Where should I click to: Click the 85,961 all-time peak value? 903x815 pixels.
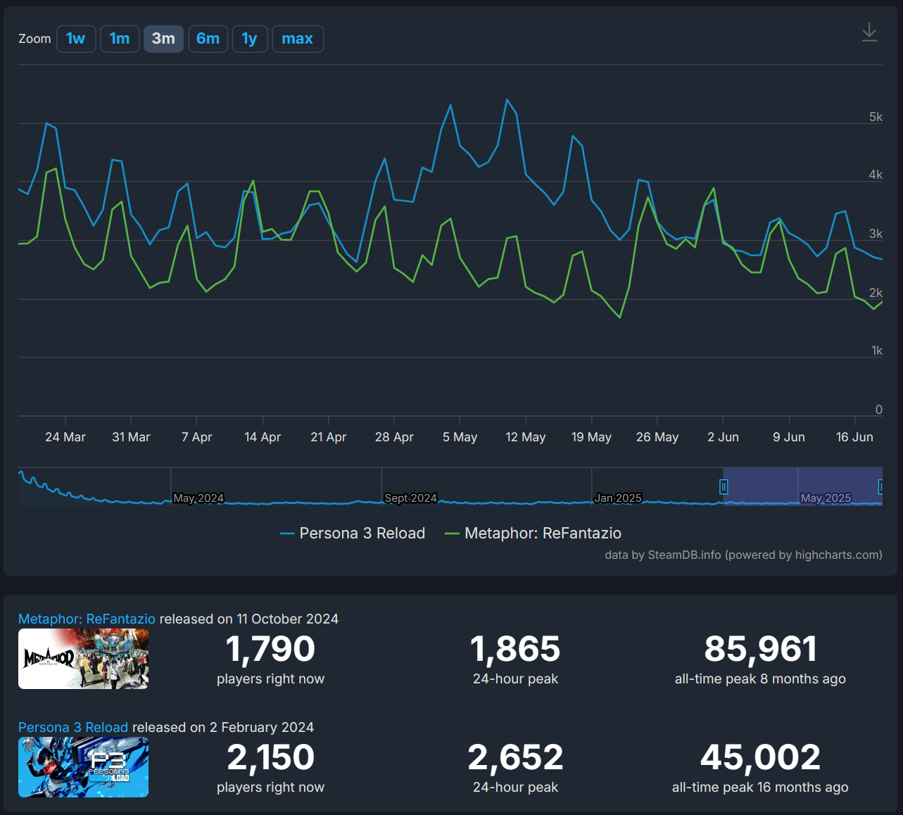point(760,649)
